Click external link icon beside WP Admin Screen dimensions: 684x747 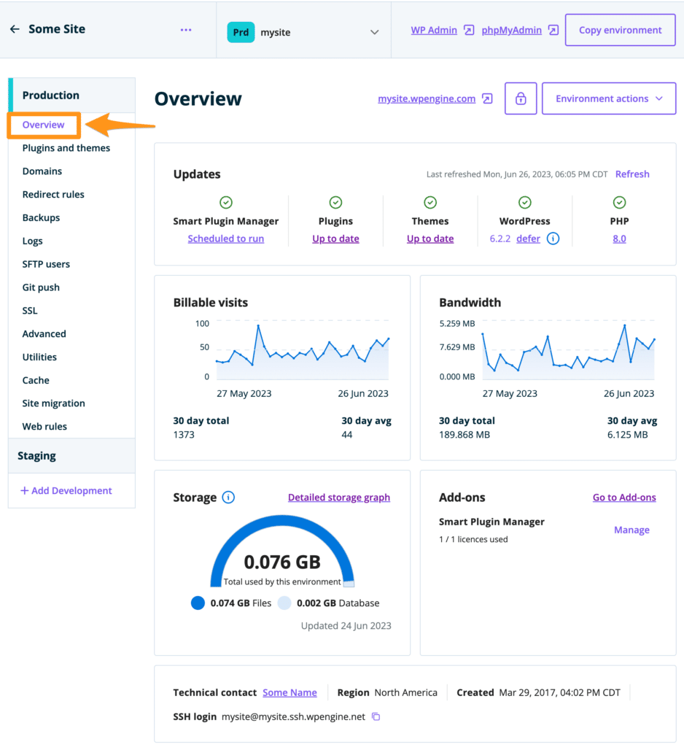(469, 31)
